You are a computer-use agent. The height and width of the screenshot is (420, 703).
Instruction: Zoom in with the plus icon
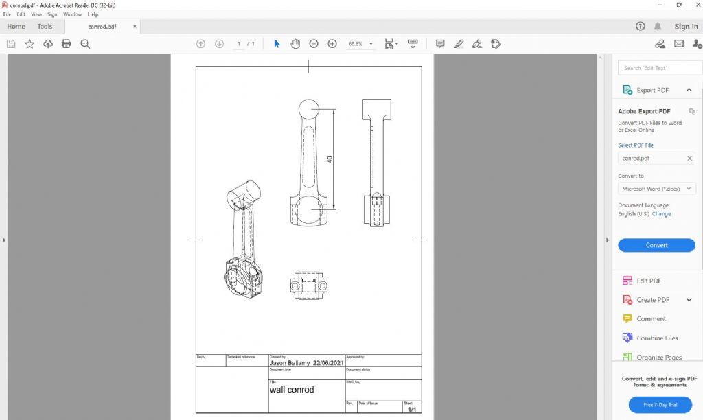332,44
